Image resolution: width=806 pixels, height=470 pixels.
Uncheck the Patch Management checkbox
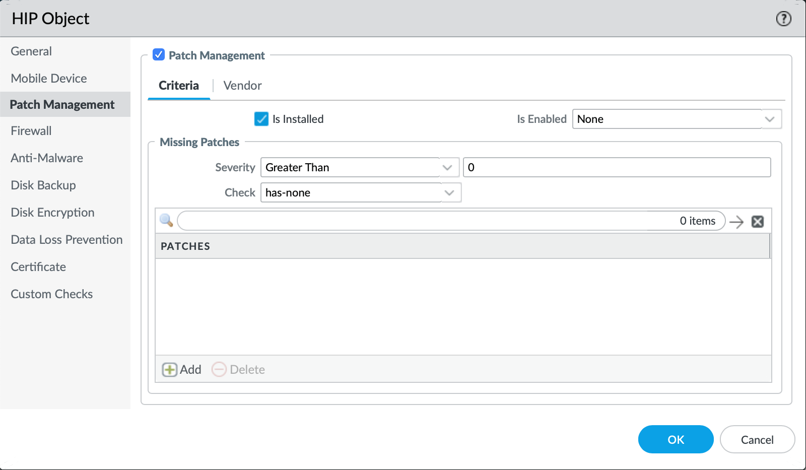click(159, 55)
